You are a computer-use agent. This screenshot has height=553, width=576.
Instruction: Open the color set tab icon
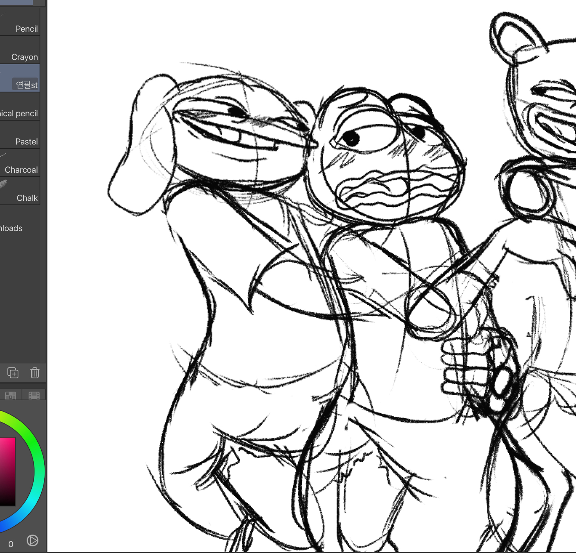point(11,395)
